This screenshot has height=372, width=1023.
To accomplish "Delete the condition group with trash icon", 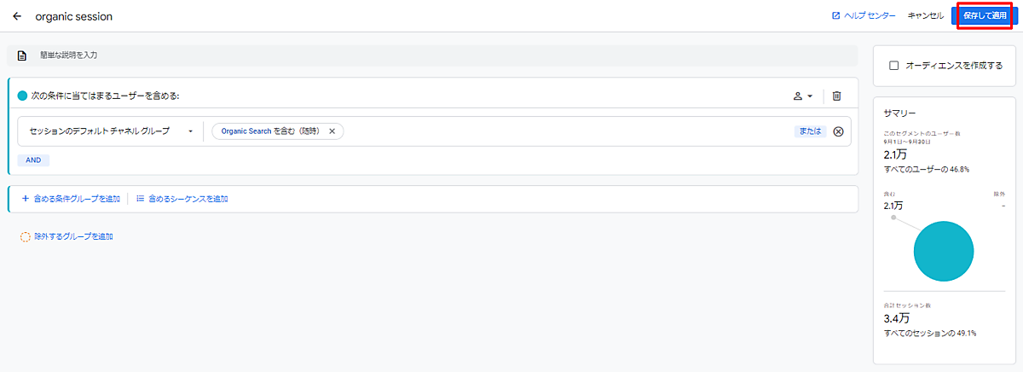I will (836, 96).
